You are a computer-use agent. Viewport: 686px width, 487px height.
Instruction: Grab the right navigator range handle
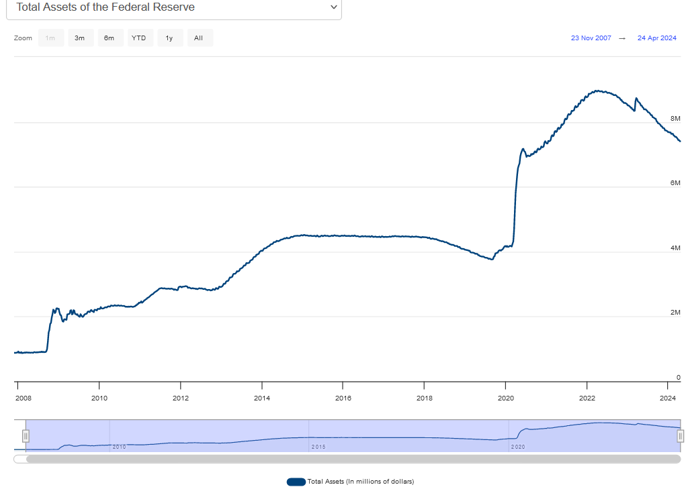tap(680, 436)
